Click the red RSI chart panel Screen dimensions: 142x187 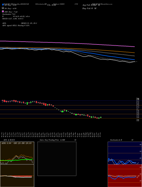[x=125, y=176]
